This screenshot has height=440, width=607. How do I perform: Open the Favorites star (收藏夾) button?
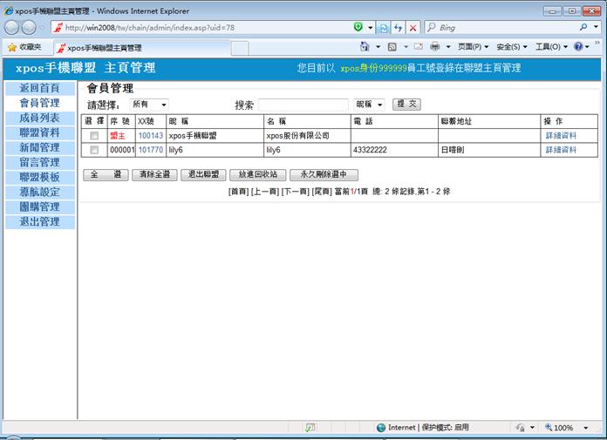pyautogui.click(x=24, y=47)
